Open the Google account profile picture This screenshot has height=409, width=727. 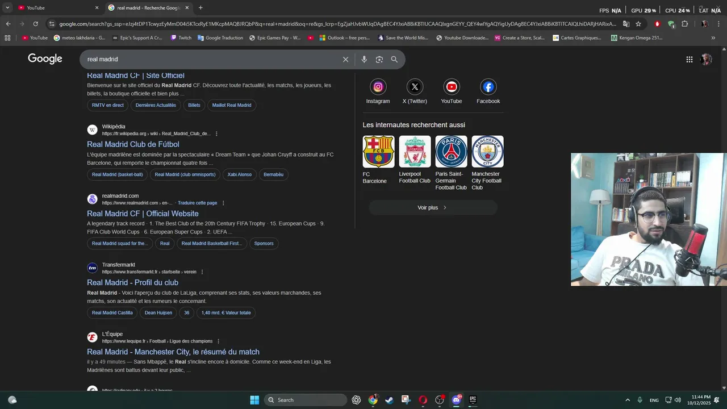[706, 59]
